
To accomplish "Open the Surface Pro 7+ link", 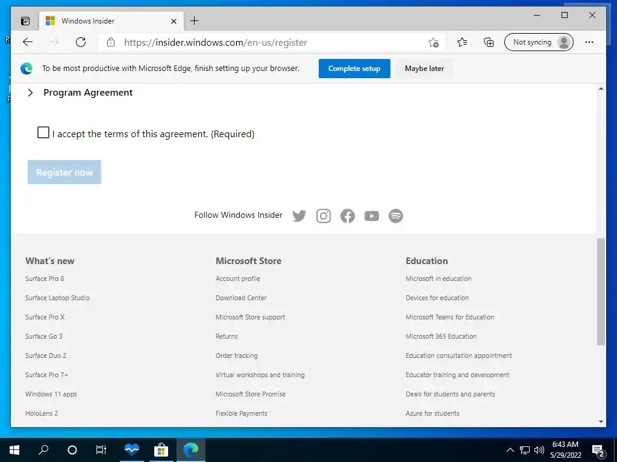I will click(x=47, y=375).
